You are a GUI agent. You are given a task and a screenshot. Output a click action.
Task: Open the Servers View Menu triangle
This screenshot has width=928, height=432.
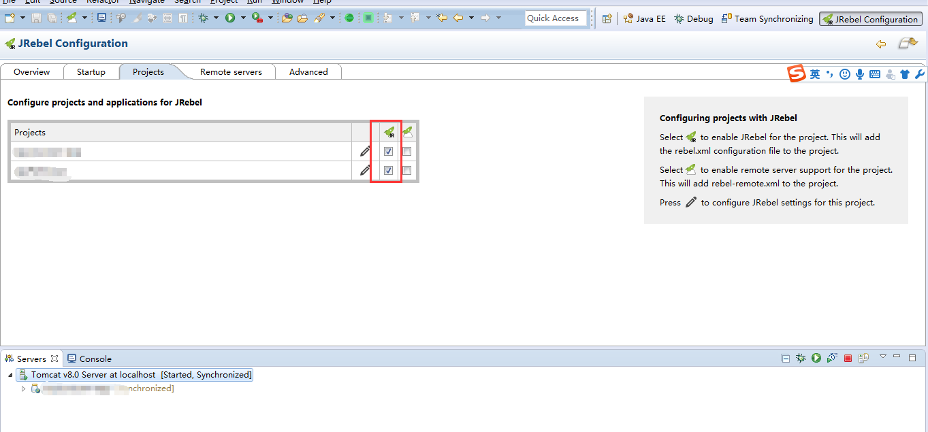tap(883, 356)
